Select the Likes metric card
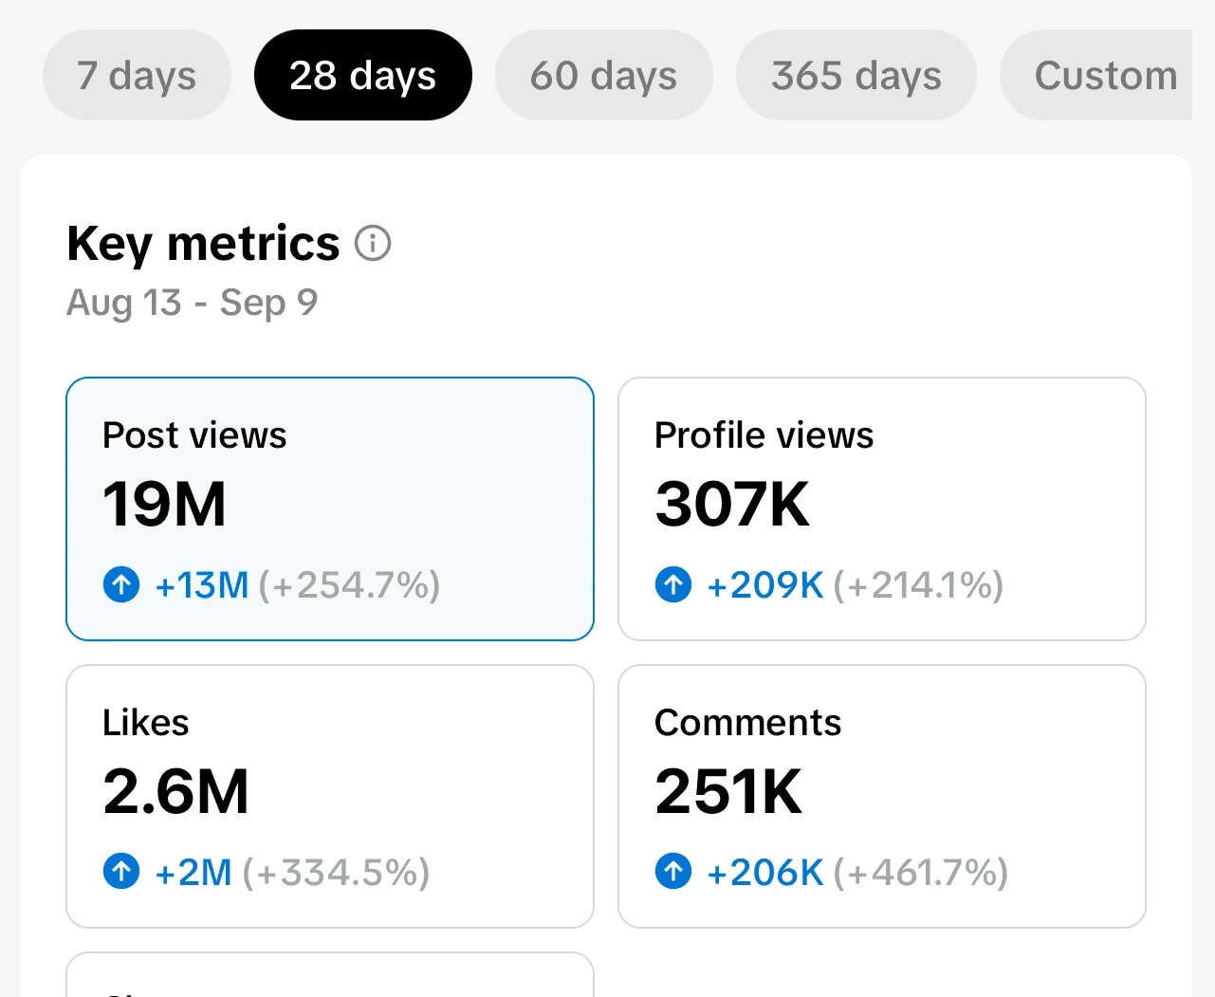The height and width of the screenshot is (997, 1215). [330, 797]
